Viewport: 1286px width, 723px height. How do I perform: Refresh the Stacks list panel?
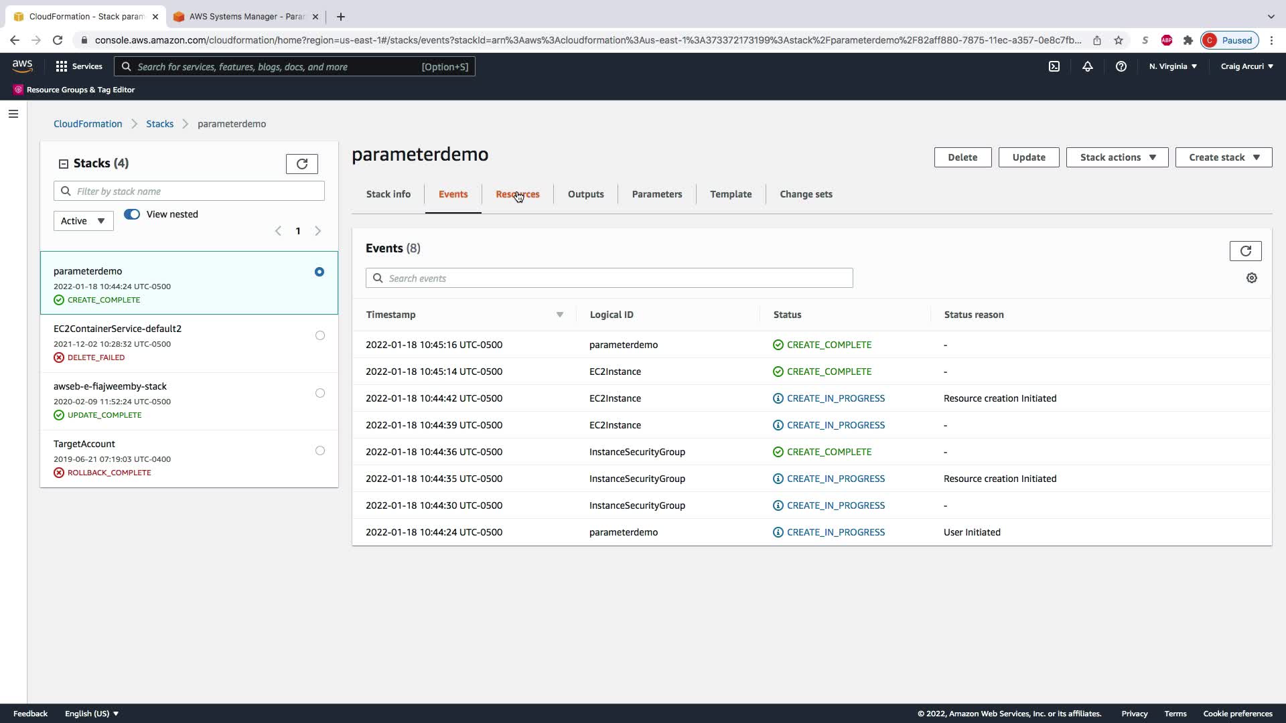pyautogui.click(x=301, y=164)
